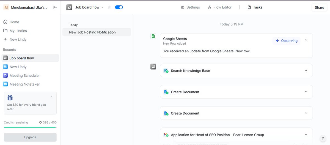Click the Google Sheets update message text
Viewport: 330px width, 145px height.
(207, 51)
